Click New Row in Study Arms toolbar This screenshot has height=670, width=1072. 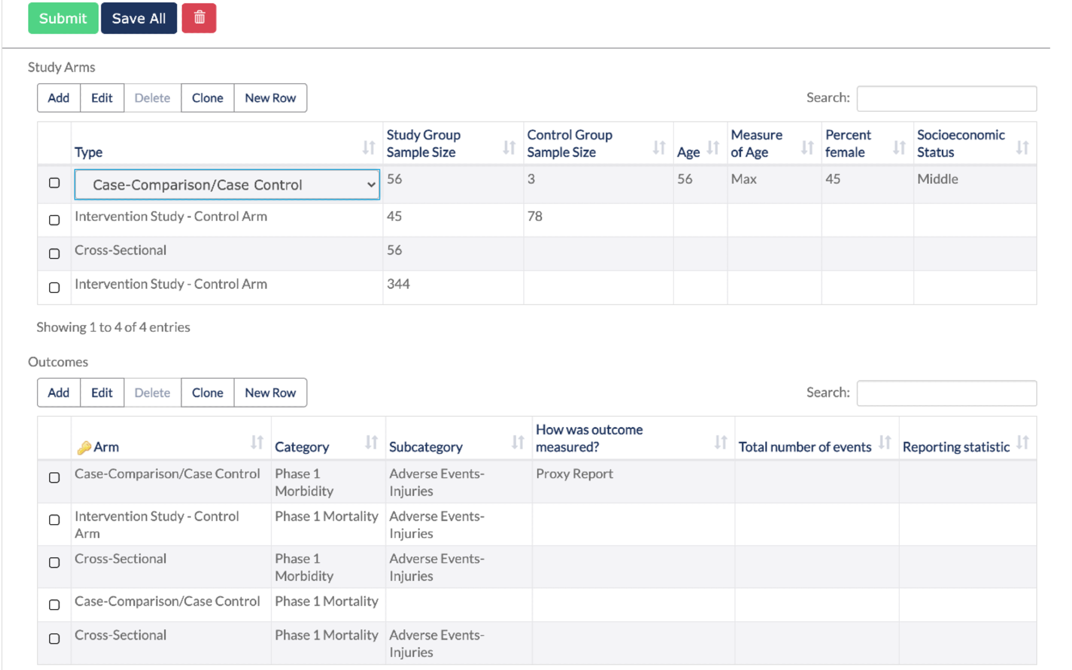(x=270, y=98)
